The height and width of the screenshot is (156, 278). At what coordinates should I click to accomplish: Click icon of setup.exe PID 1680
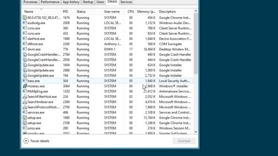coord(25,117)
